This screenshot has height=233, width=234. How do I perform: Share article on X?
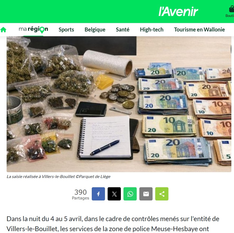(114, 194)
